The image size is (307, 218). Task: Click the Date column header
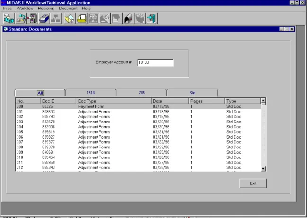(x=170, y=101)
